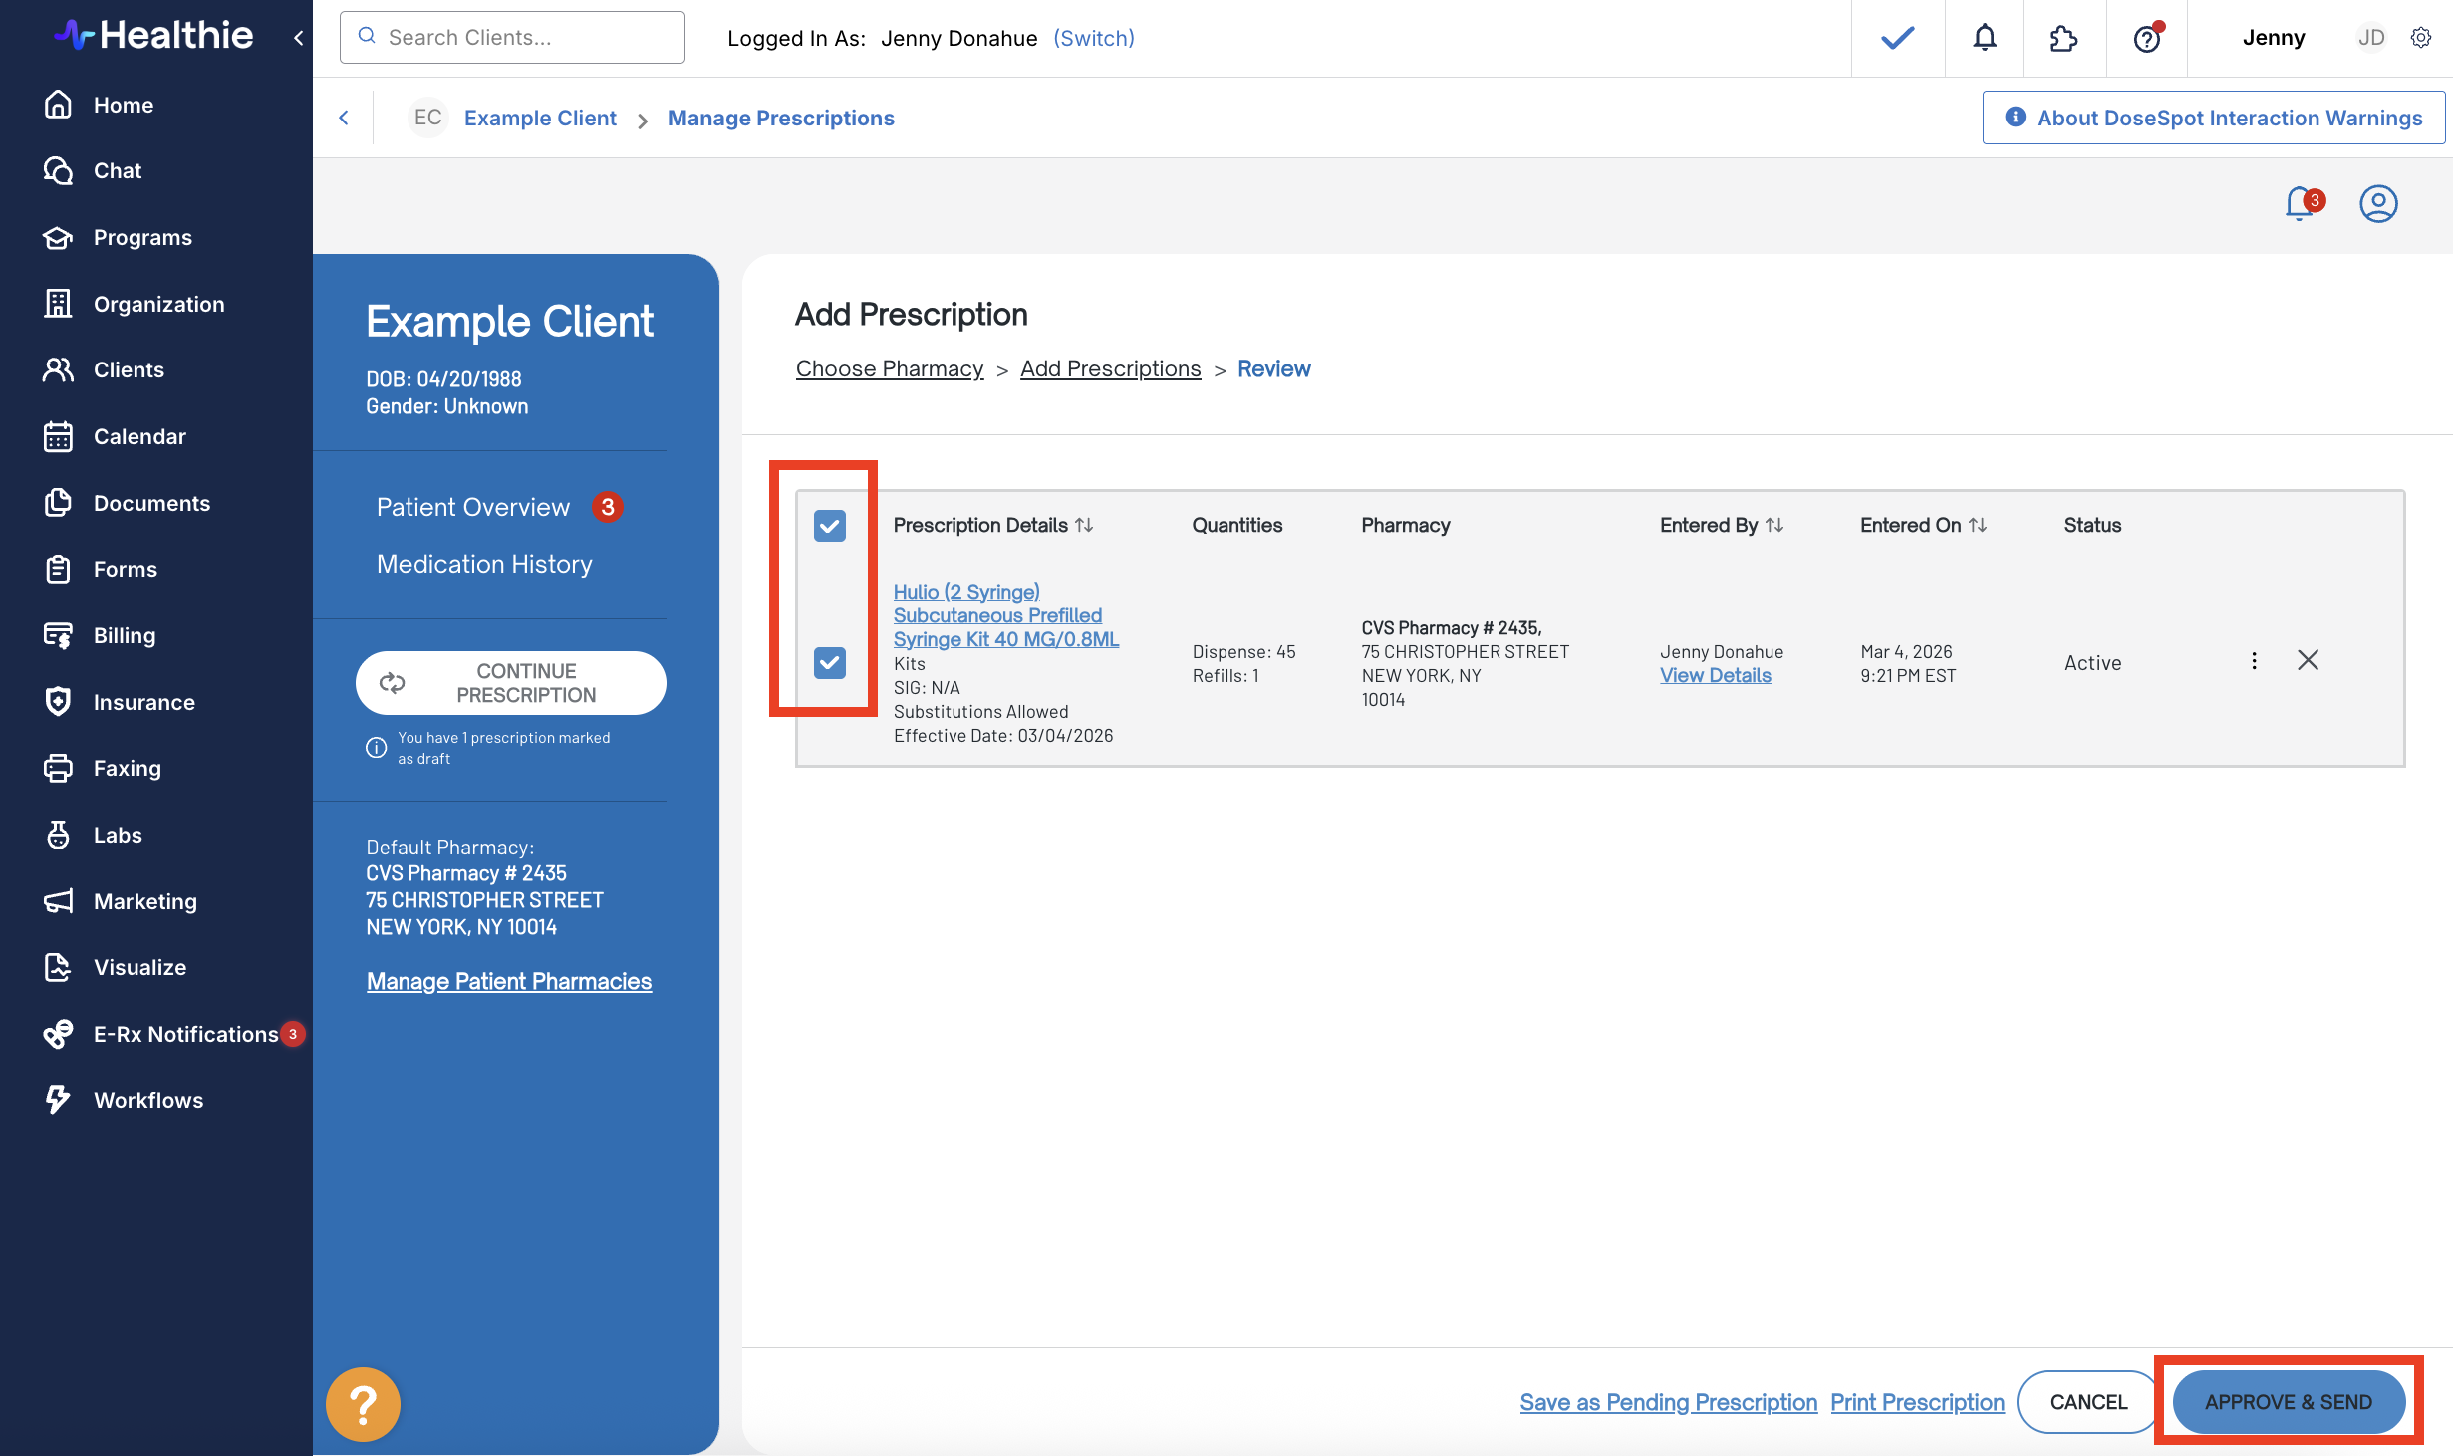2453x1456 pixels.
Task: Open the integrations puzzle piece icon
Action: click(x=2063, y=38)
